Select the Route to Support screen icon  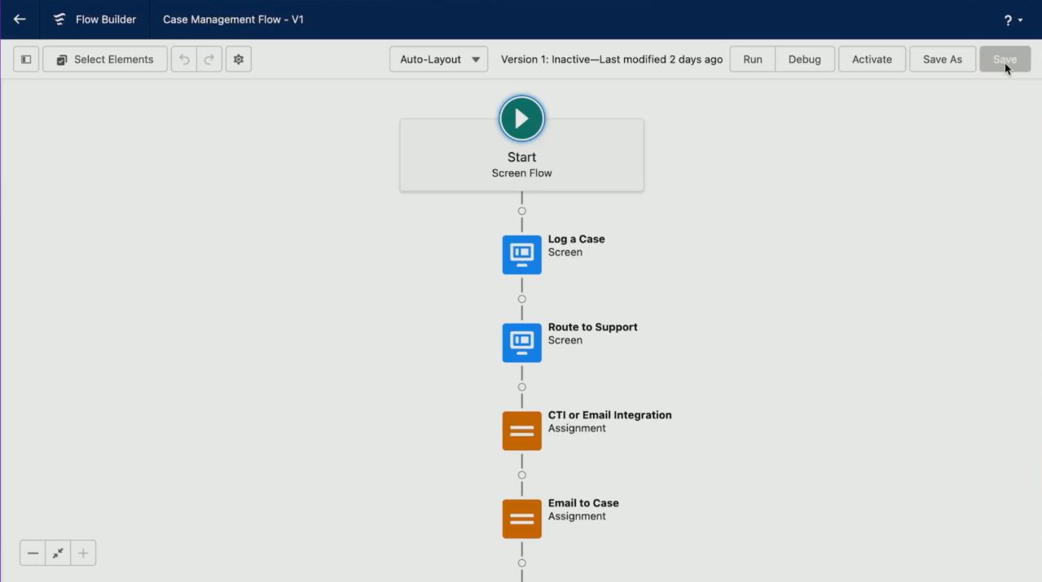(521, 343)
